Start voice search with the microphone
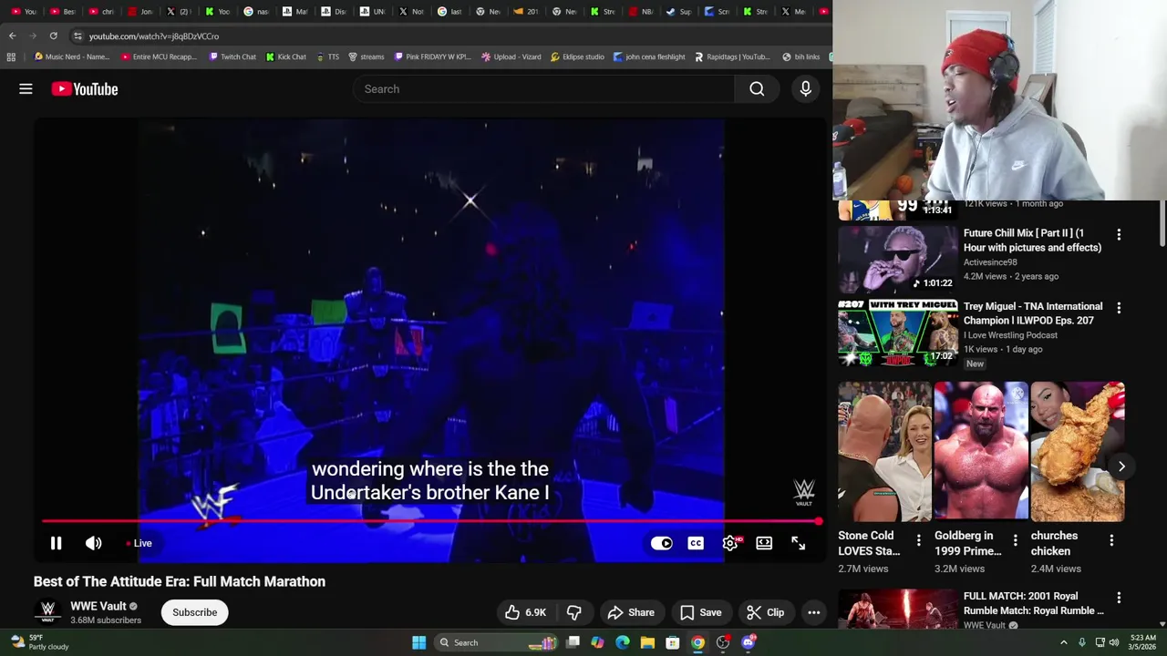The height and width of the screenshot is (656, 1167). pyautogui.click(x=805, y=88)
